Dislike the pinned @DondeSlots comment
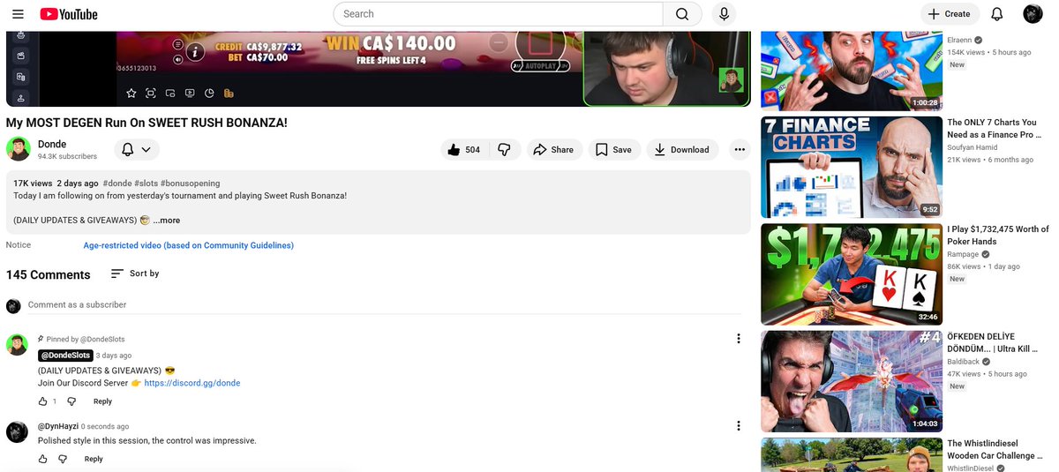This screenshot has width=1059, height=472. click(71, 401)
